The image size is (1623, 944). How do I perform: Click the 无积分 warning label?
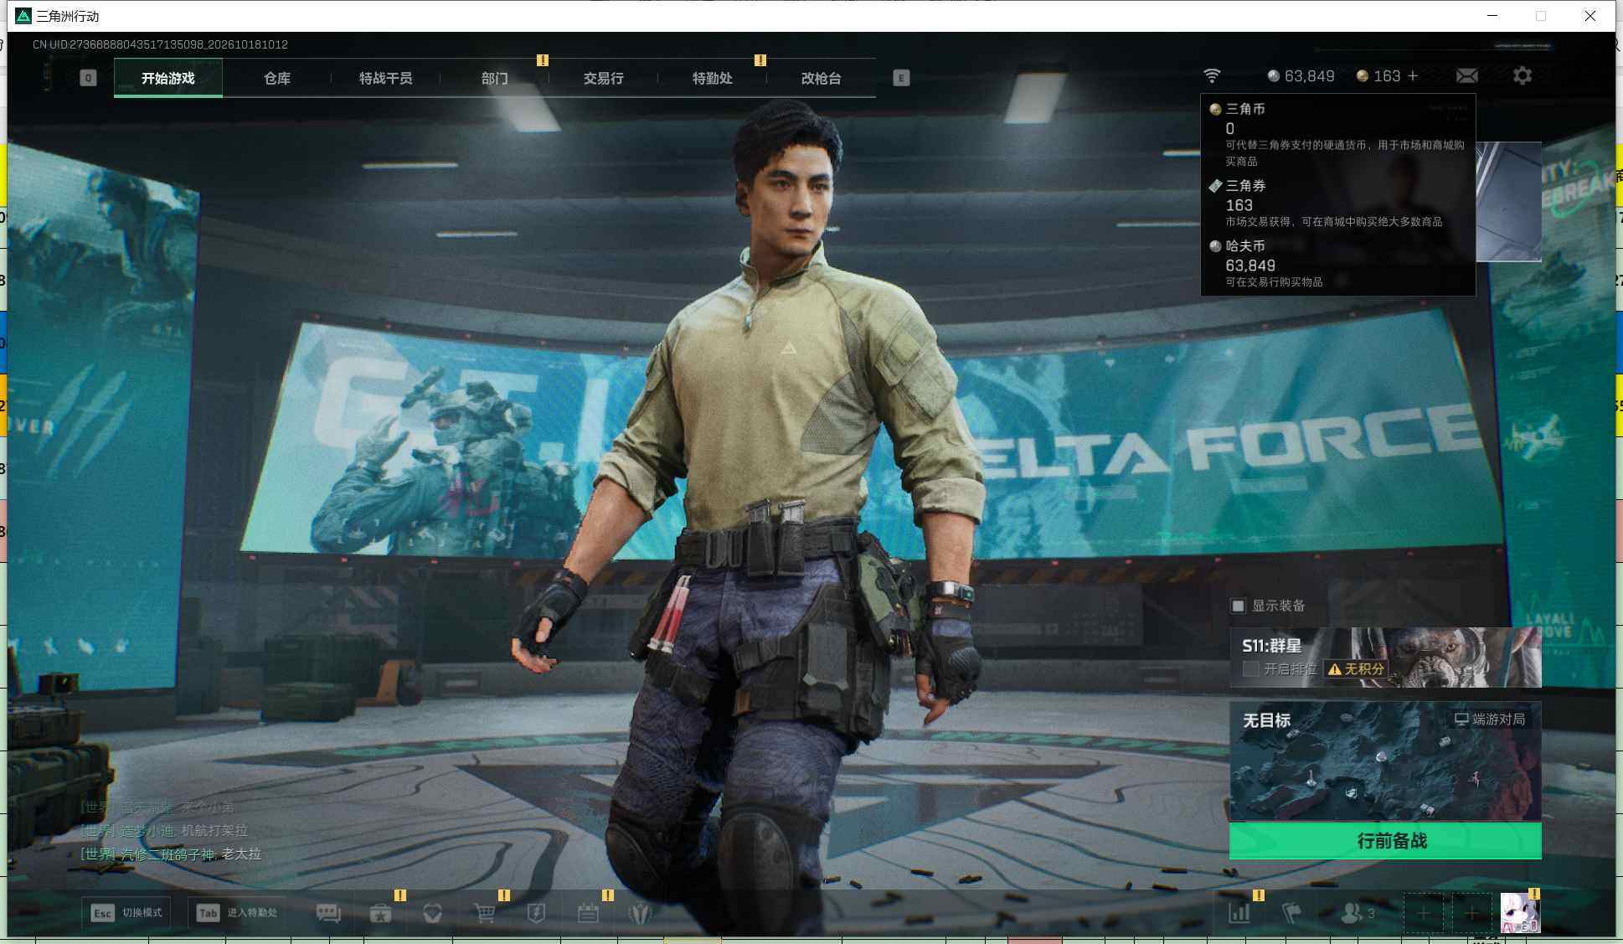[x=1356, y=669]
